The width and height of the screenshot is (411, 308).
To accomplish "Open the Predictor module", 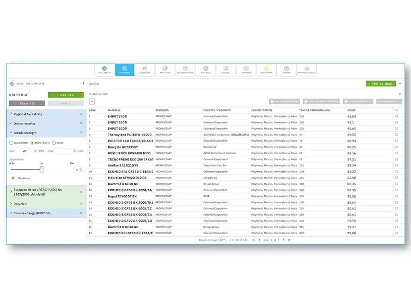I will coord(165,69).
